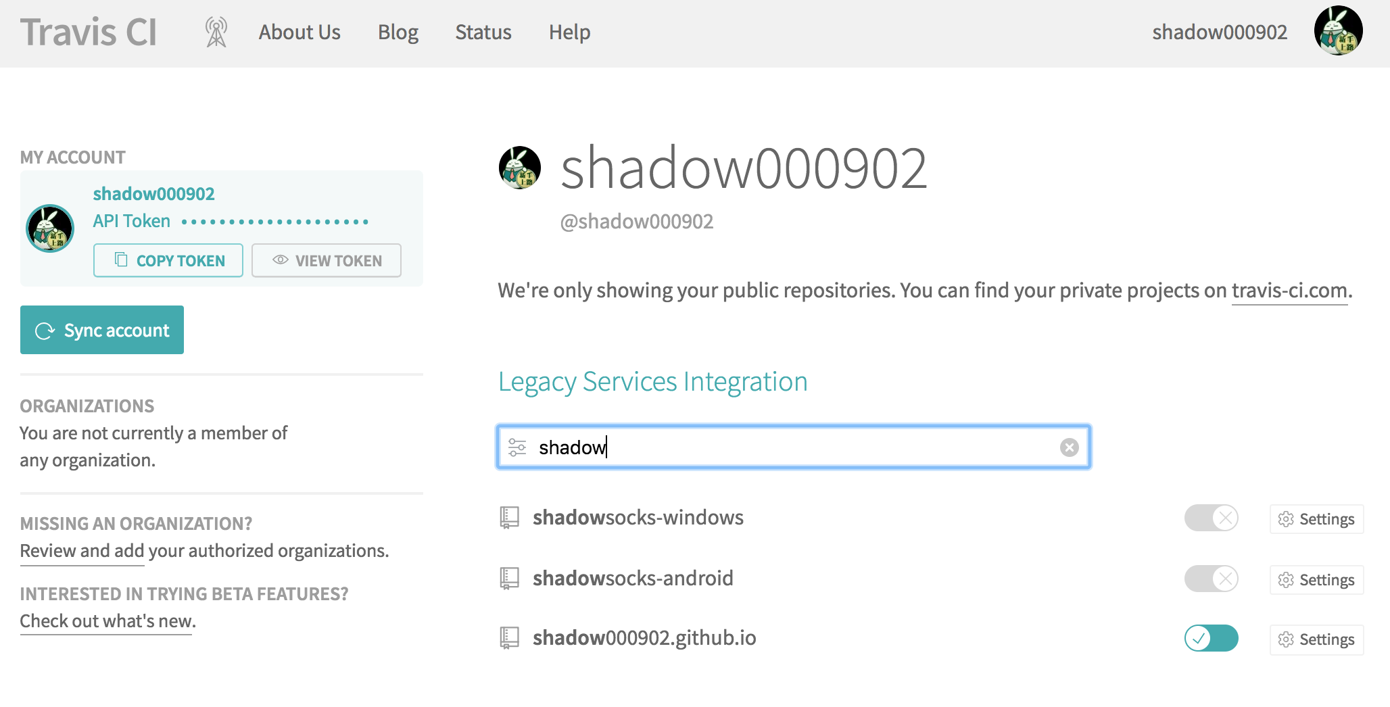1390x707 pixels.
Task: Click the repo icon beside shadowsocks-windows
Action: [509, 518]
